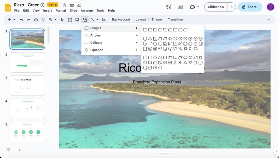
Task: Click the Share button
Action: [x=250, y=7]
